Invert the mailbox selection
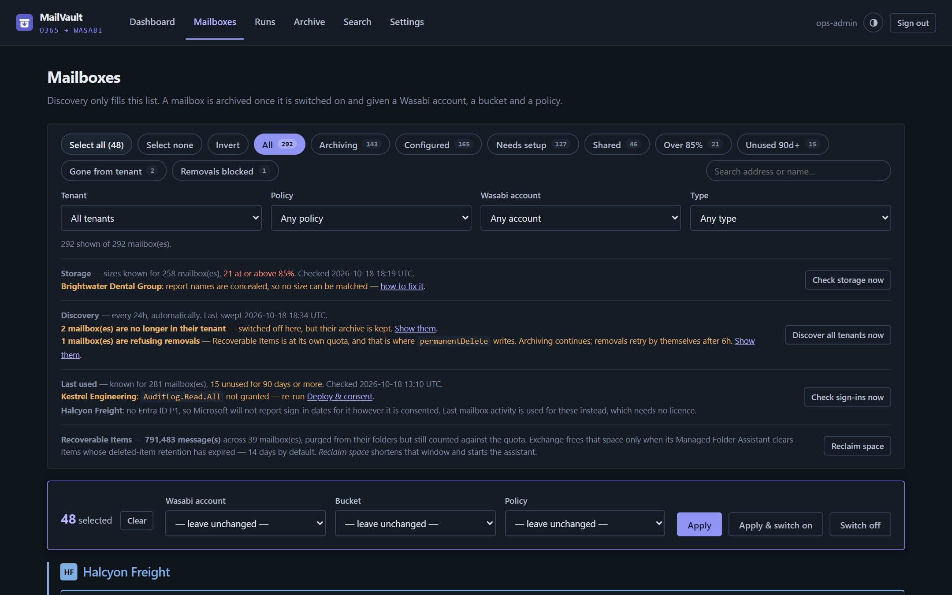 pyautogui.click(x=227, y=145)
